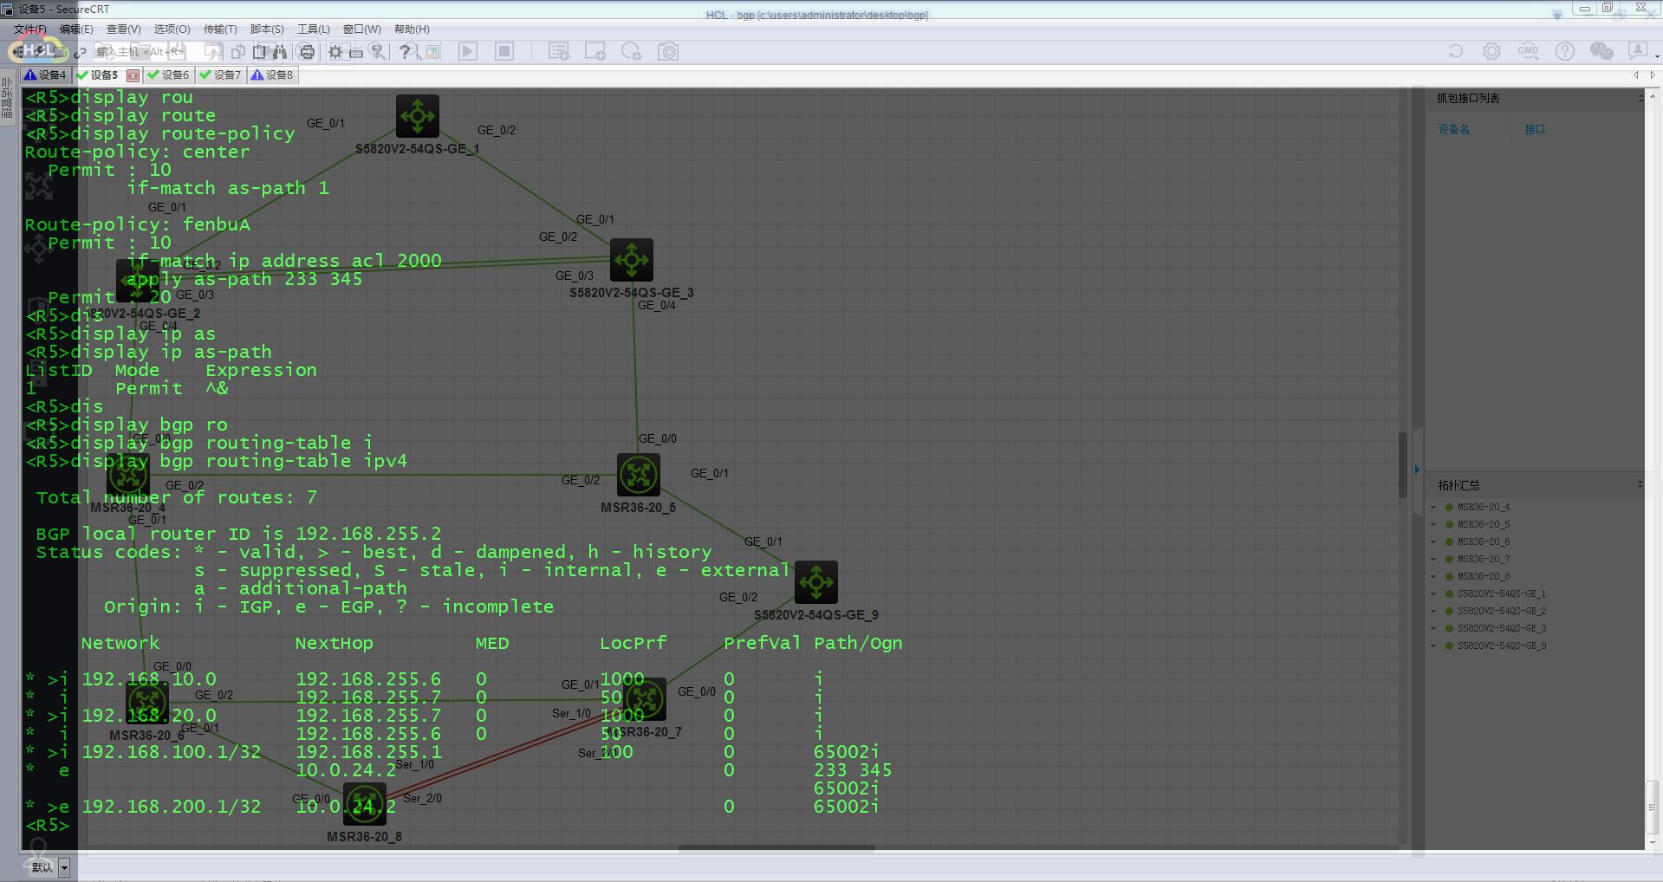Close the 设备5 tab with red X

(x=133, y=75)
